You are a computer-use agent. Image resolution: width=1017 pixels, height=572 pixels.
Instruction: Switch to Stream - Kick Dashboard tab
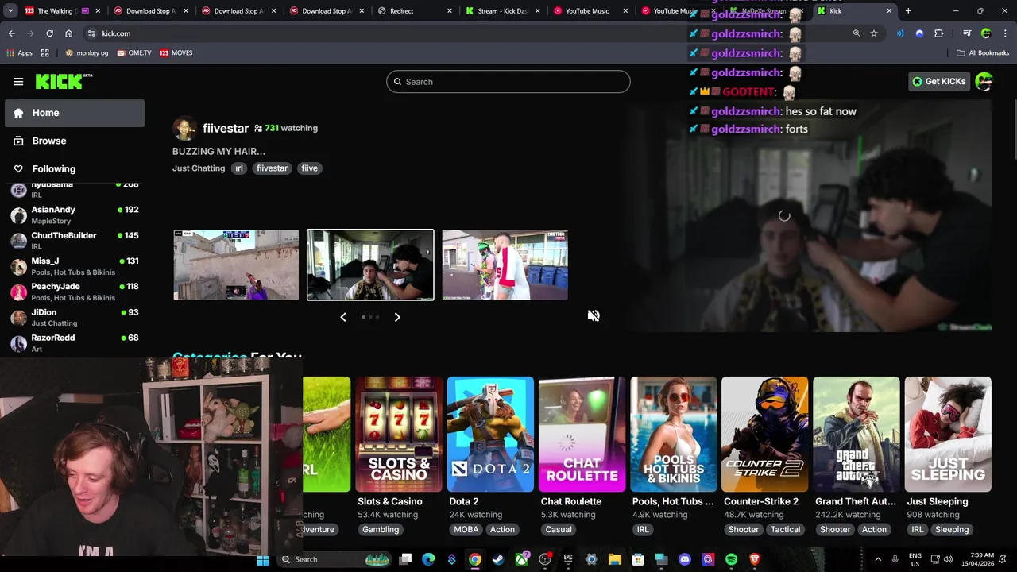point(502,11)
